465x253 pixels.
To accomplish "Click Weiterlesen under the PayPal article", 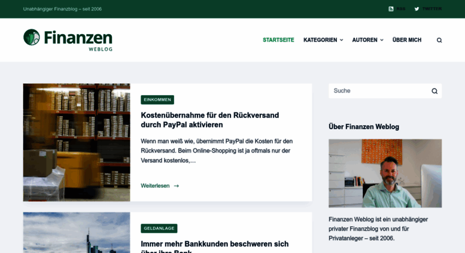I will tap(155, 186).
